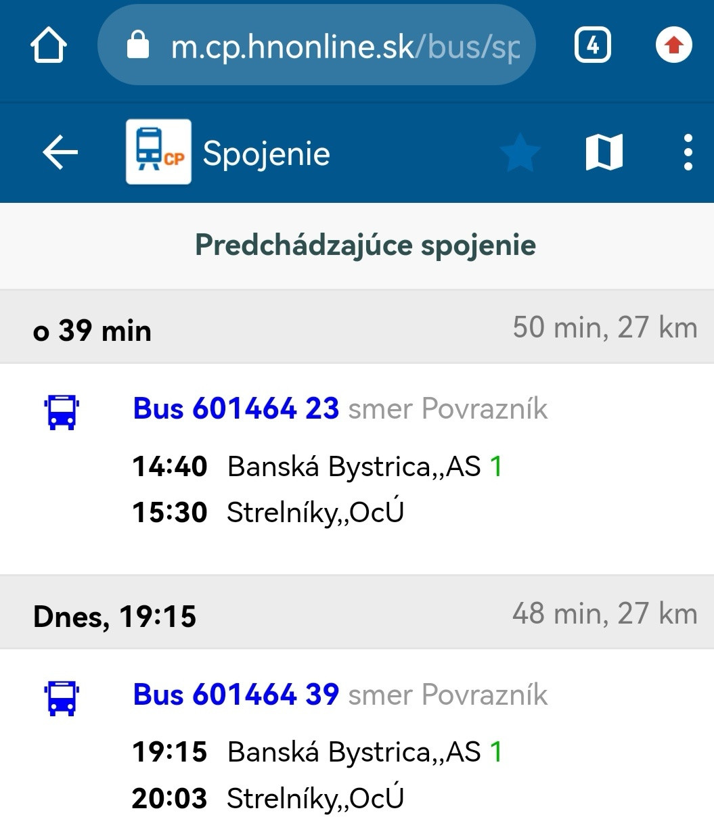Open the map view icon

604,152
